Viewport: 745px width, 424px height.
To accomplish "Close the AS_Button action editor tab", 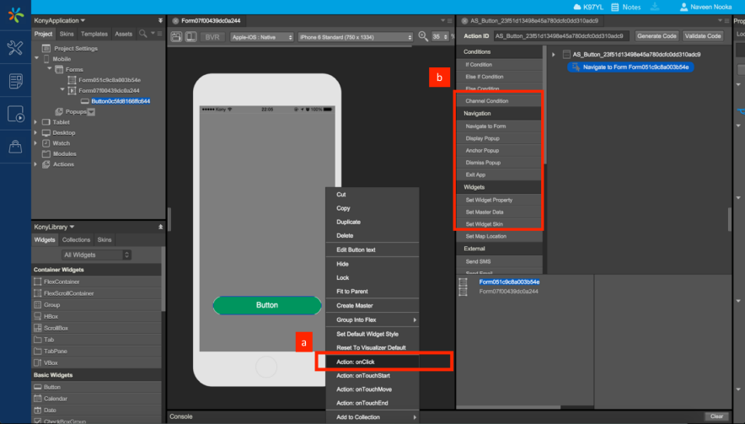I will pyautogui.click(x=464, y=21).
